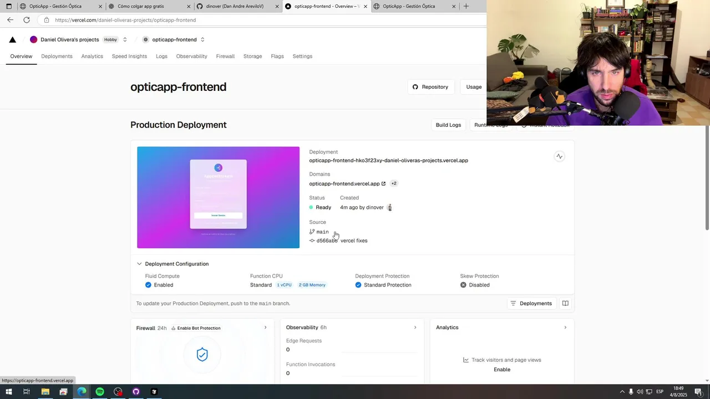Open the Logs tab

(x=161, y=56)
